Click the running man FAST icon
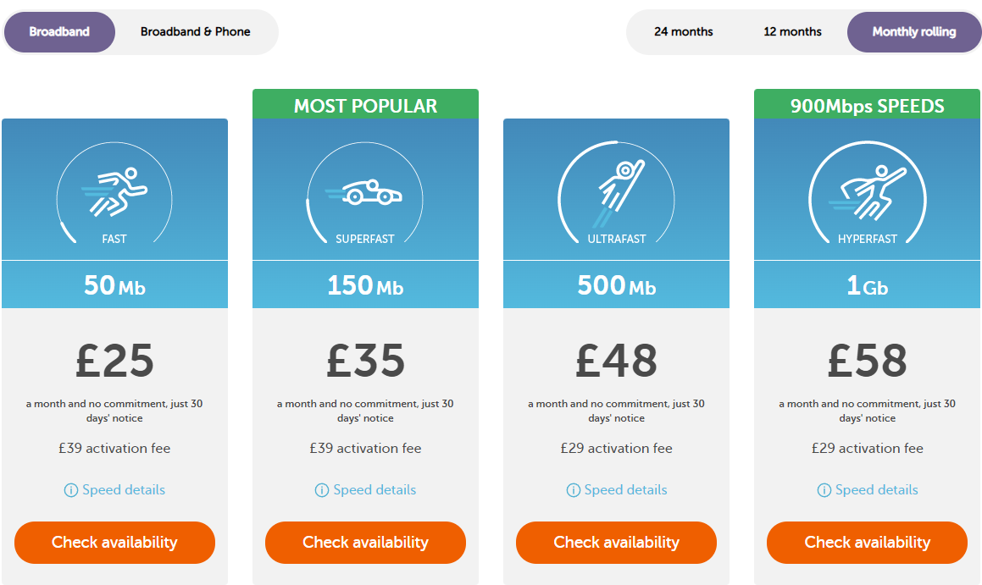Screen dimensions: 982x585 point(114,192)
